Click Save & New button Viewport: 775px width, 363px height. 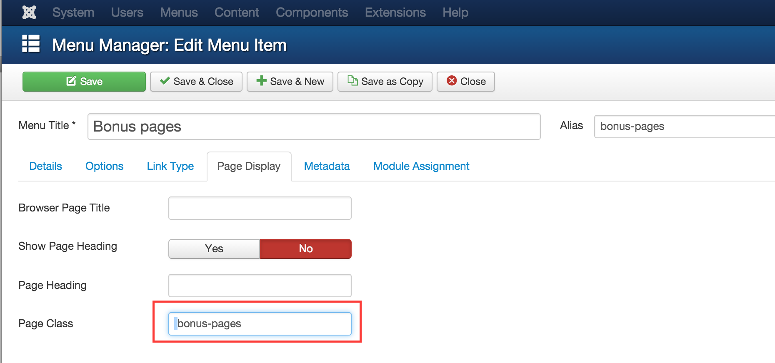click(x=290, y=82)
